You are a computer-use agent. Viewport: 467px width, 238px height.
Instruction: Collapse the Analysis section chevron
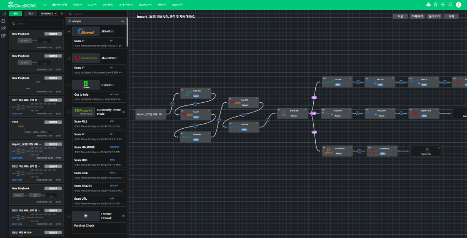point(123,21)
